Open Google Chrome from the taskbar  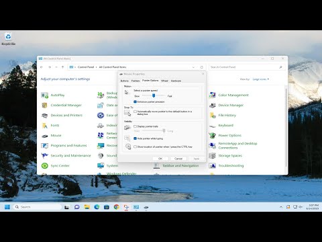tap(116, 207)
